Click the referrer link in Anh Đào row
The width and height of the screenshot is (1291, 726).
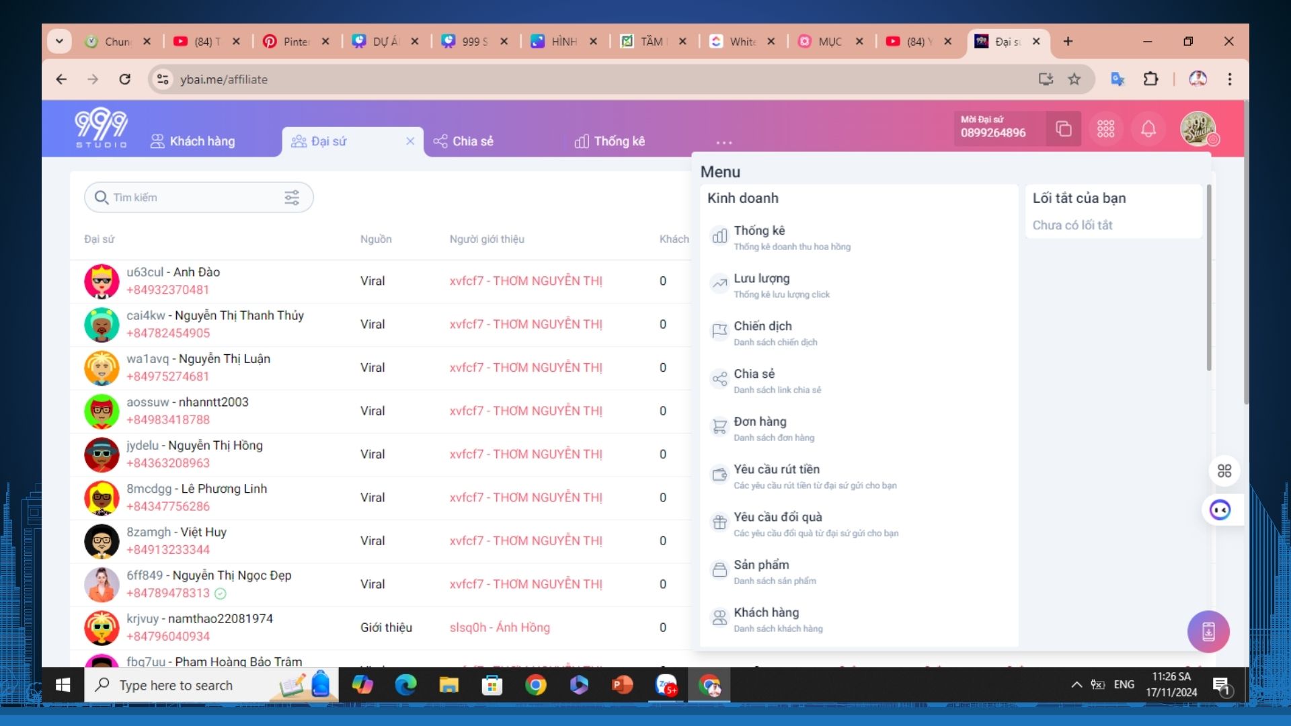click(x=526, y=281)
